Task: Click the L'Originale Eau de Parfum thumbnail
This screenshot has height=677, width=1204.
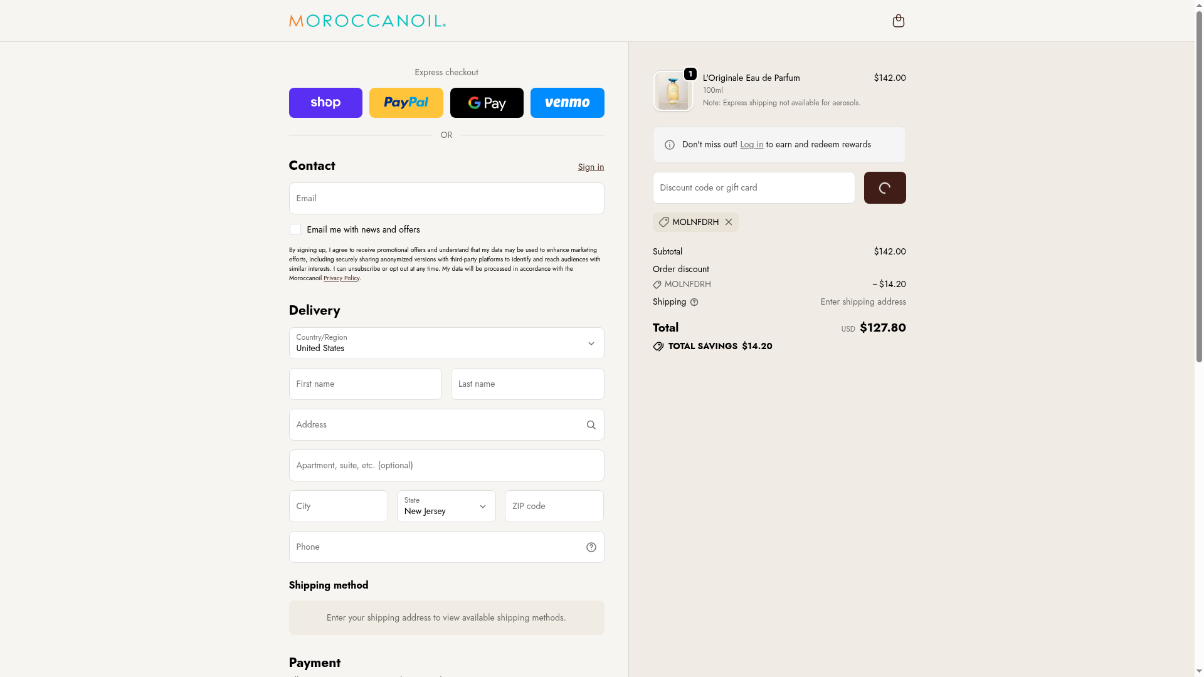Action: point(673,91)
